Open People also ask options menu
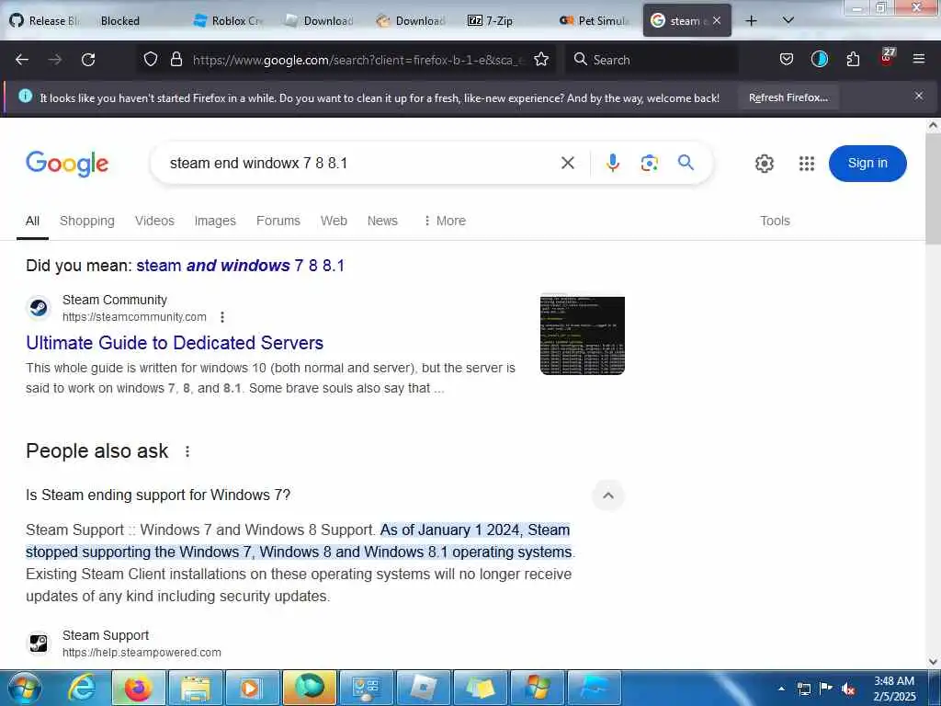Viewport: 941px width, 706px height. tap(187, 451)
